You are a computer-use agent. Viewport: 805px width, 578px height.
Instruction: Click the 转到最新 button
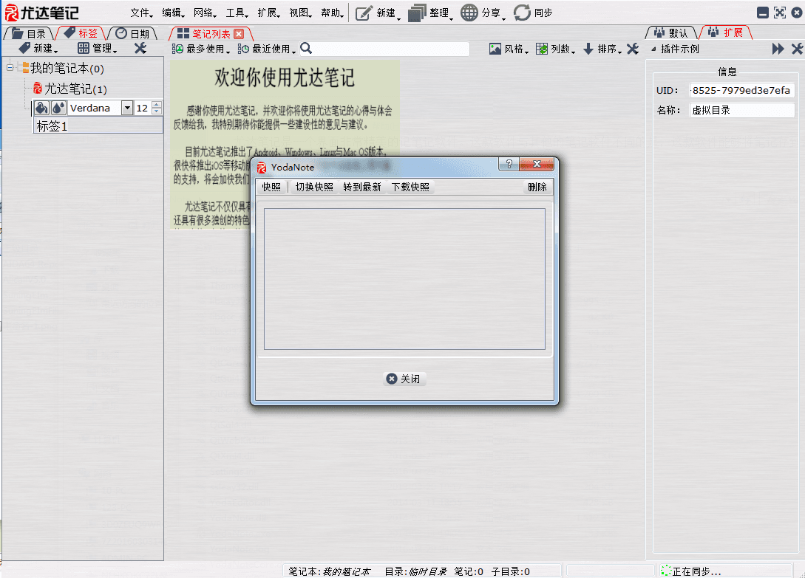tap(362, 187)
